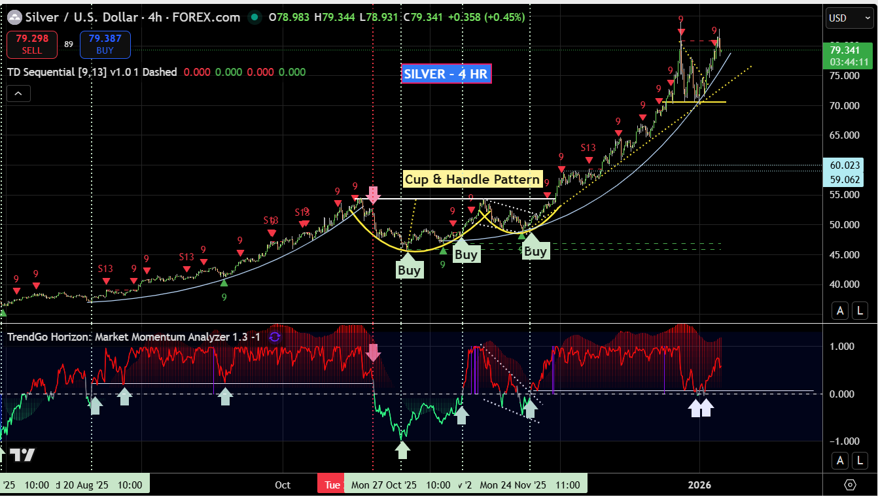Open the USD currency dropdown
878x497 pixels.
pyautogui.click(x=849, y=18)
